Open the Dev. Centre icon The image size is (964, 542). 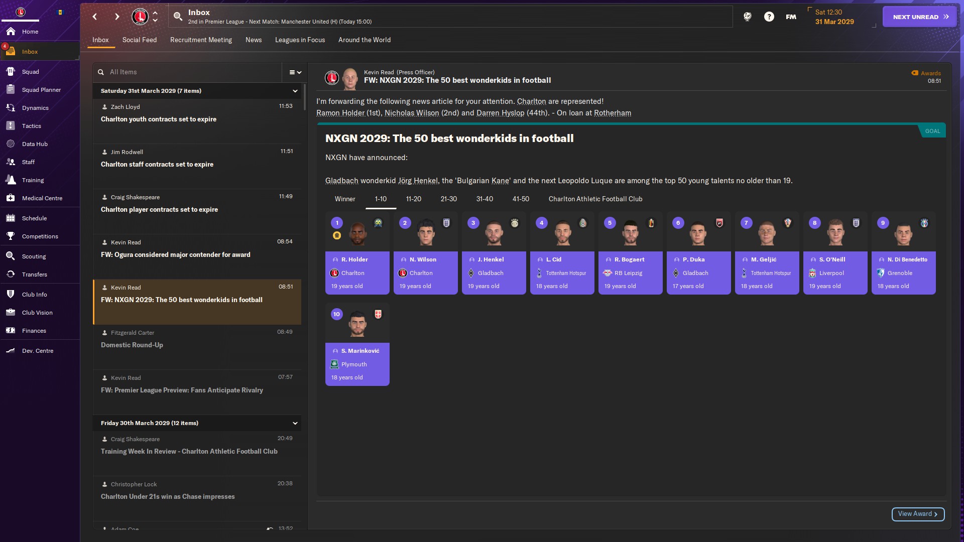11,351
